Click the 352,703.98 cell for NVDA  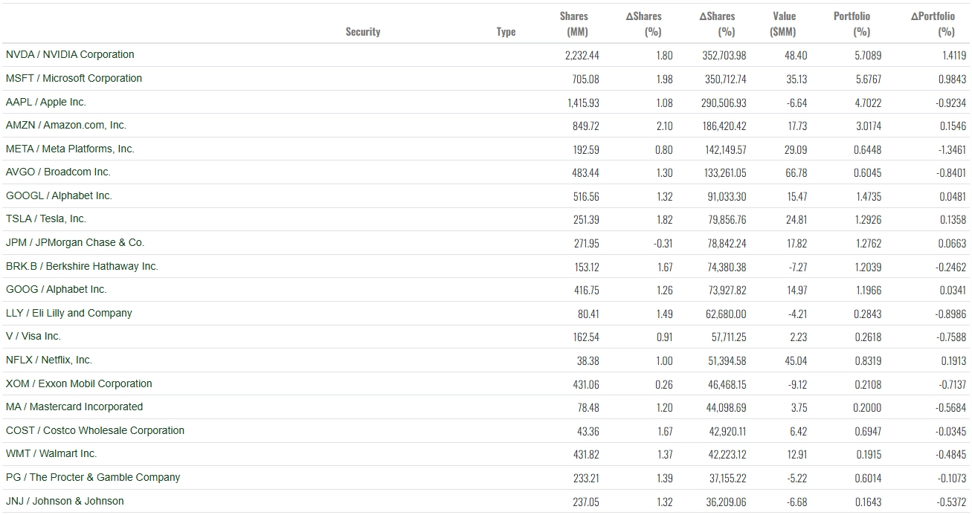click(x=724, y=55)
